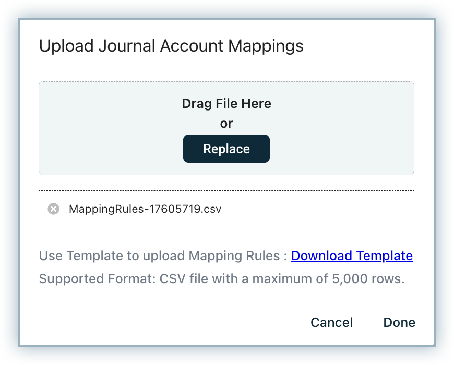Screen dimensions: 454x365
Task: Open the Download Template link
Action: pos(351,256)
